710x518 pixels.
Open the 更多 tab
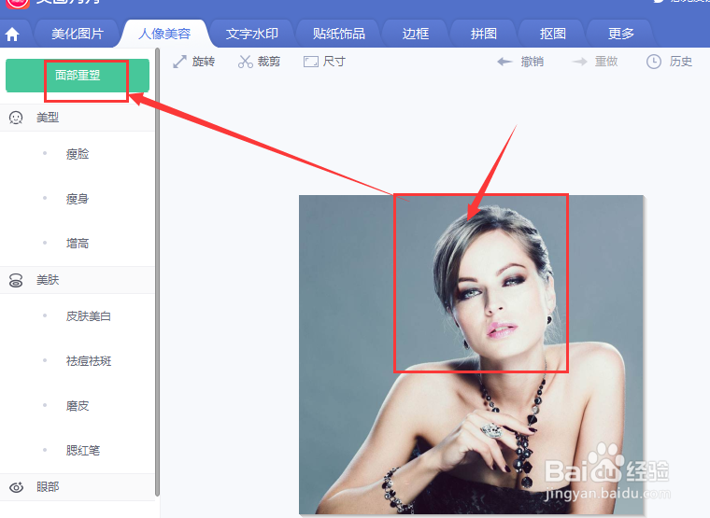(621, 34)
